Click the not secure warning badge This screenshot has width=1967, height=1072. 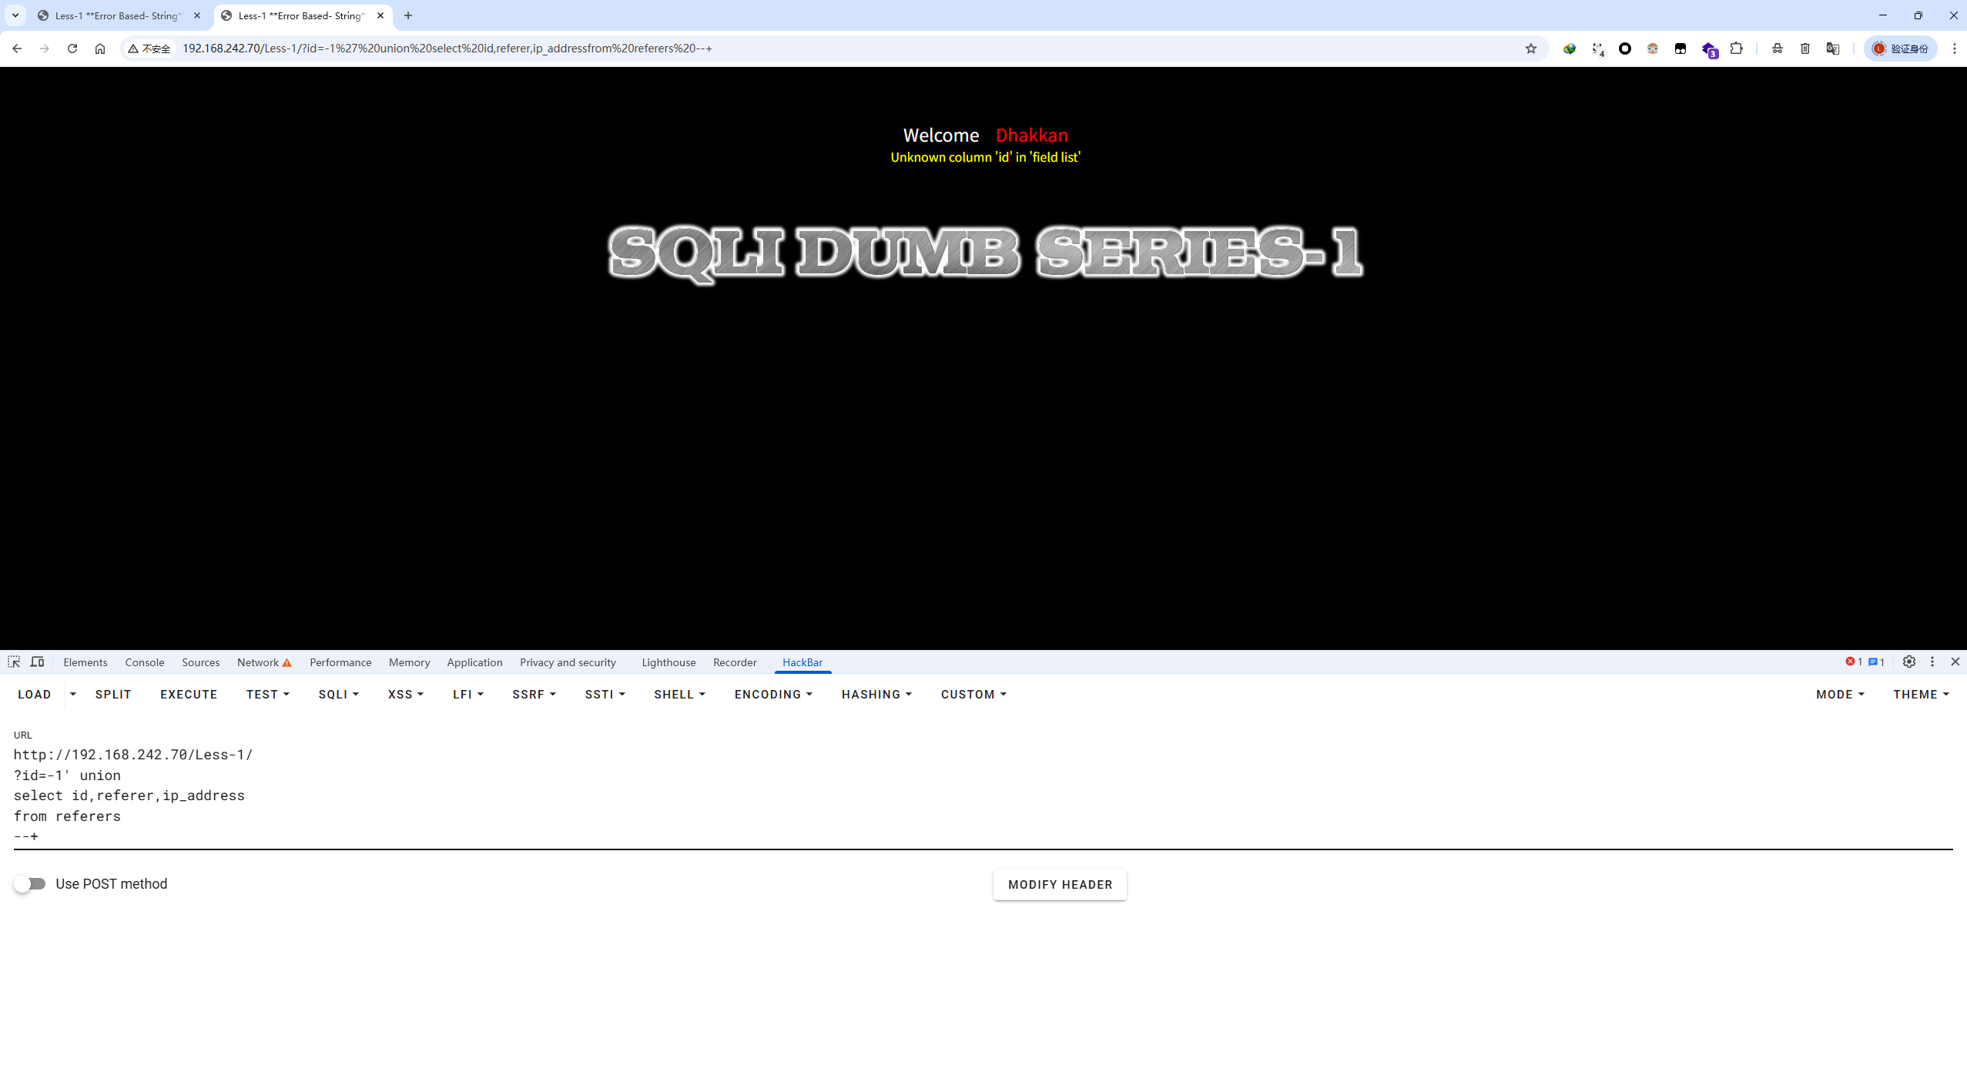point(149,49)
